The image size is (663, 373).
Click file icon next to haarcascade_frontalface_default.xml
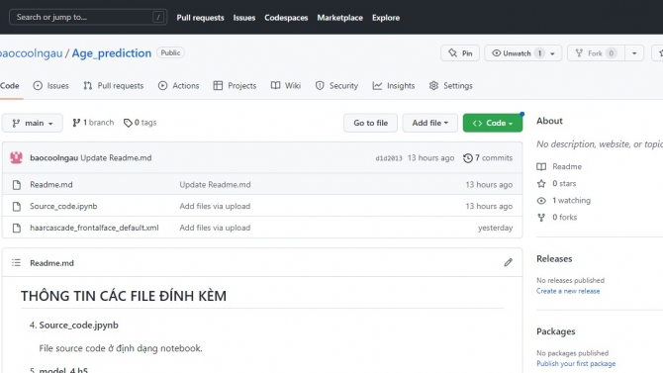tap(17, 228)
